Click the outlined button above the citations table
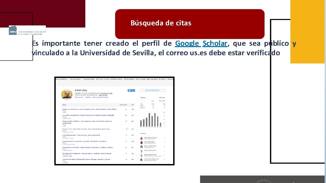 pyautogui.click(x=152, y=90)
